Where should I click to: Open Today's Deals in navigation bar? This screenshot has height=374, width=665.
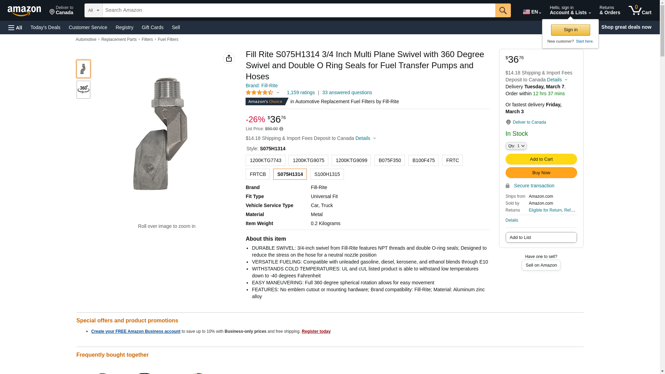click(x=45, y=27)
